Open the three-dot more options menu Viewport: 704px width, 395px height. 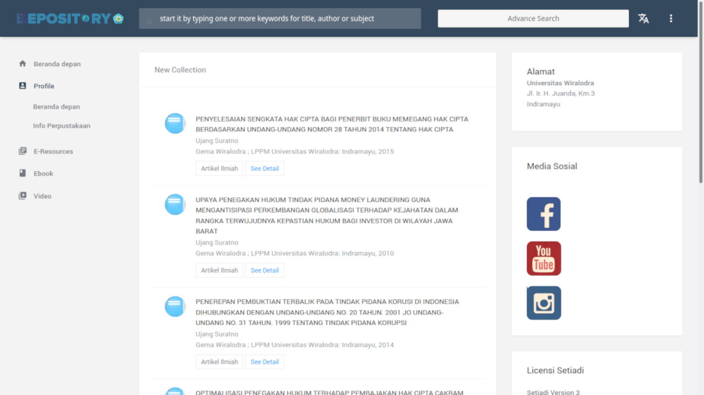(x=671, y=19)
